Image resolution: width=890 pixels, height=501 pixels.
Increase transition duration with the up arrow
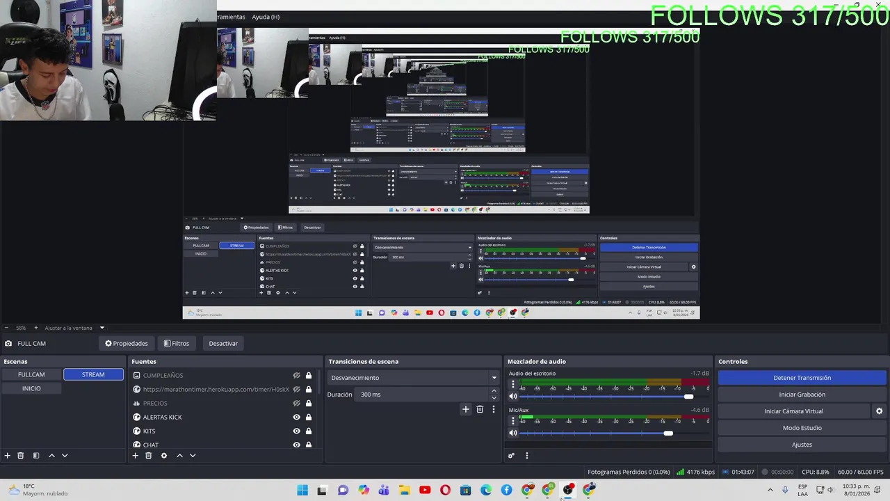[494, 391]
